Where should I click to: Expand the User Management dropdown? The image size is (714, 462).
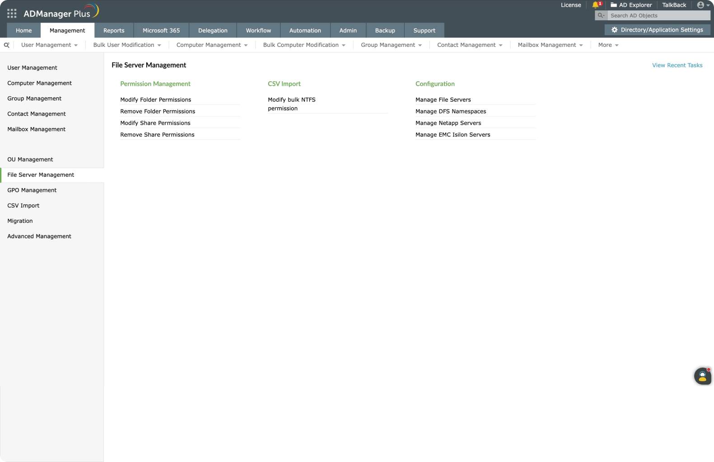point(49,45)
